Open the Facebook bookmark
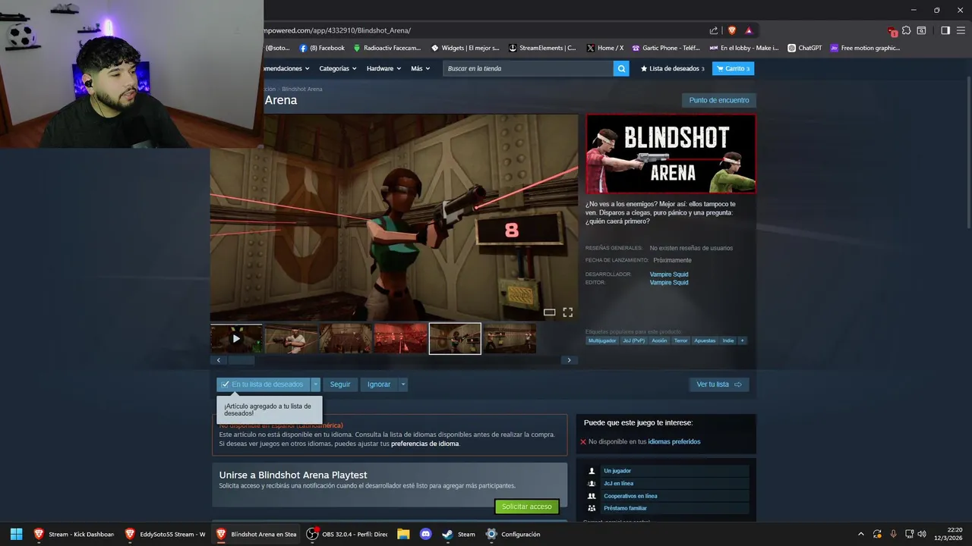This screenshot has height=546, width=972. coord(322,48)
